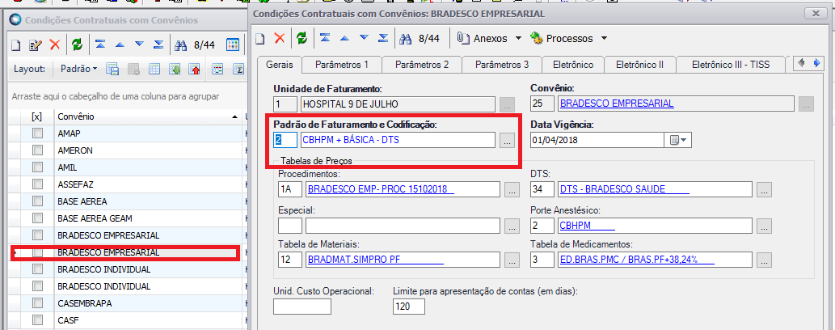Click the grid grouping panel icon

[217, 70]
